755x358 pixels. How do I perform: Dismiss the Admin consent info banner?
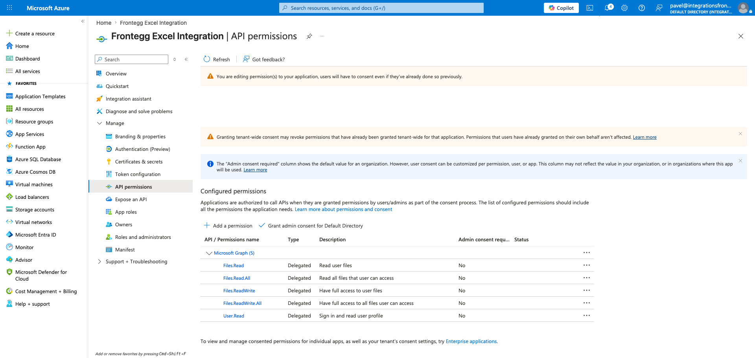(x=740, y=161)
